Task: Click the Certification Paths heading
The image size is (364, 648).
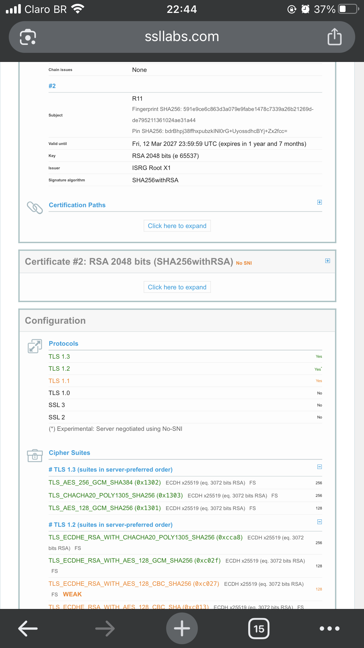Action: 77,205
